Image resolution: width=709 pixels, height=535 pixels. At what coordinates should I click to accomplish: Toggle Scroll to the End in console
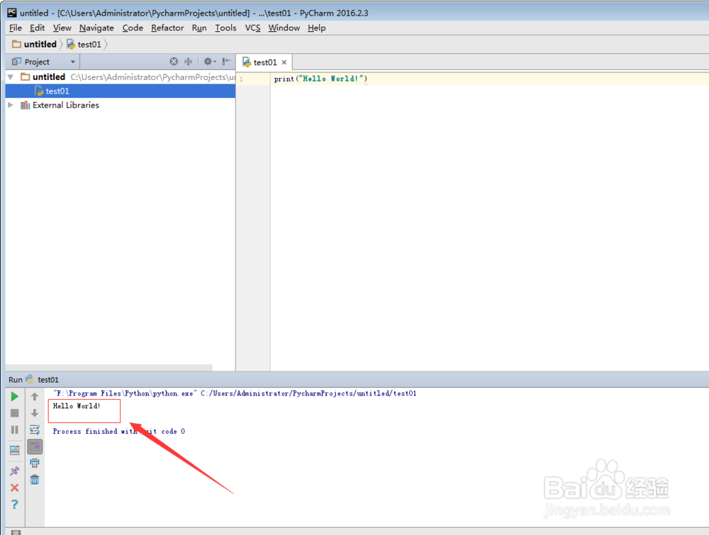tap(35, 446)
